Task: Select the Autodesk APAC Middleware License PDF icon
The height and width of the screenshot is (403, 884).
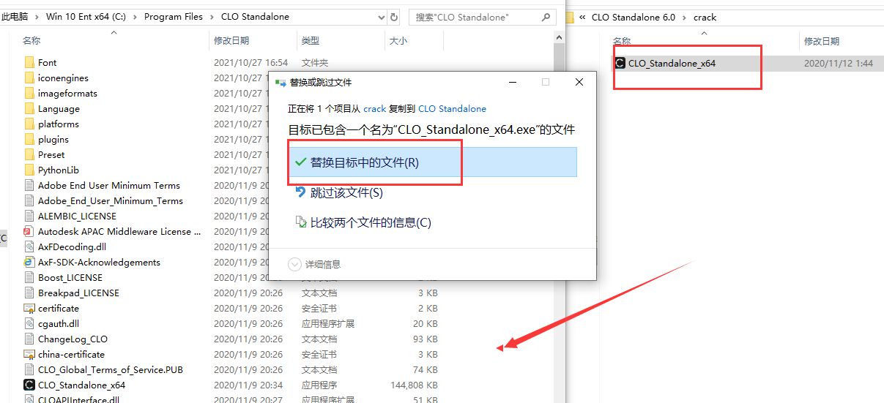Action: pyautogui.click(x=29, y=231)
